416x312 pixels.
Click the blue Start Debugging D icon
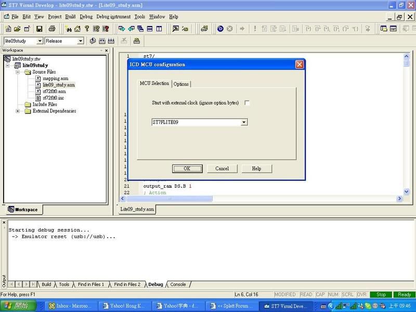tap(220, 29)
